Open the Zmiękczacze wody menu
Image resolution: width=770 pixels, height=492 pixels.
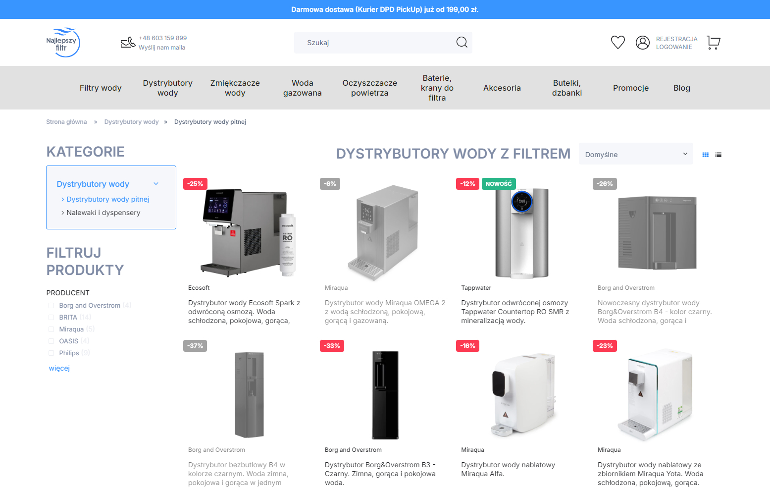235,88
